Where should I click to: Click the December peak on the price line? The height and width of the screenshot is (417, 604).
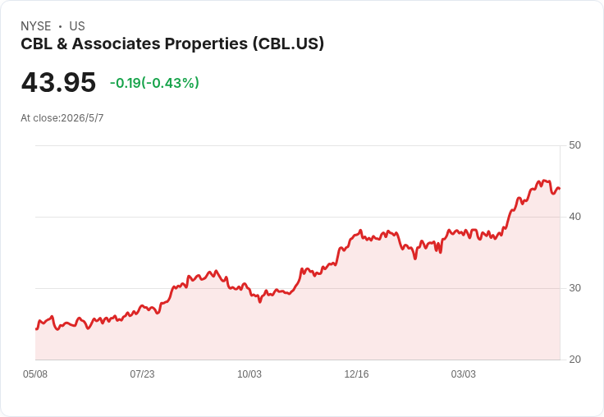(361, 231)
